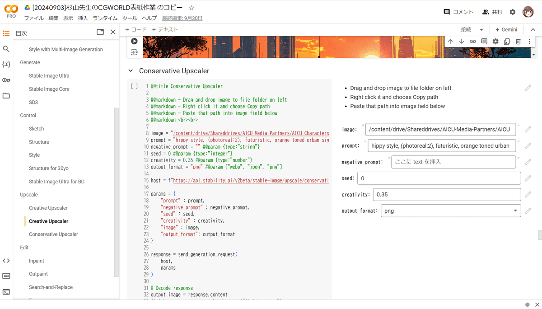Screen dimensions: 542x309
Task: Open the secrets key icon
Action: pyautogui.click(x=6, y=80)
